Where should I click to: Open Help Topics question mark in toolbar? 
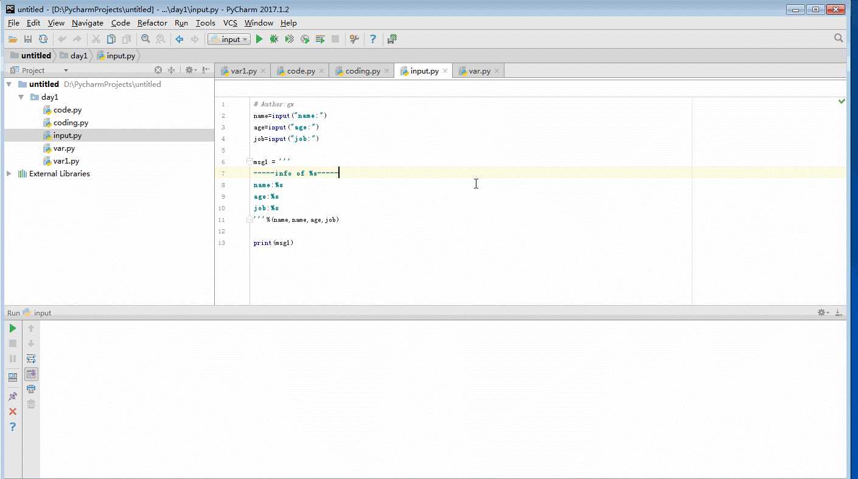tap(373, 39)
